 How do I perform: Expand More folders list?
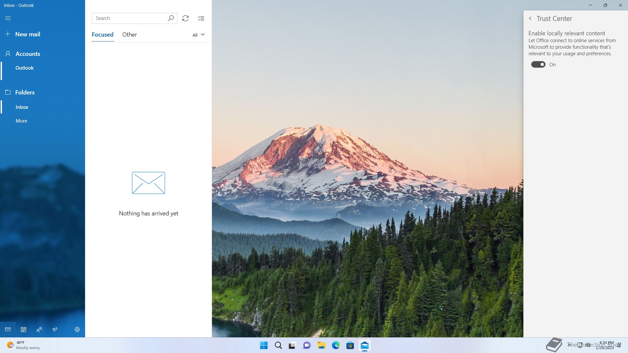click(22, 121)
